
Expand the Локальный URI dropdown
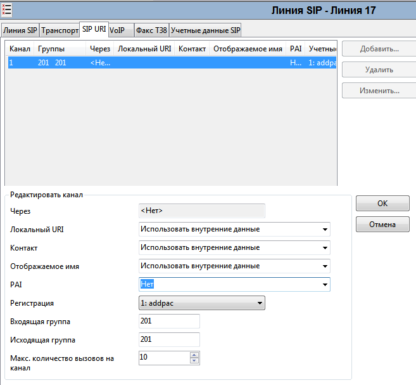pos(325,230)
